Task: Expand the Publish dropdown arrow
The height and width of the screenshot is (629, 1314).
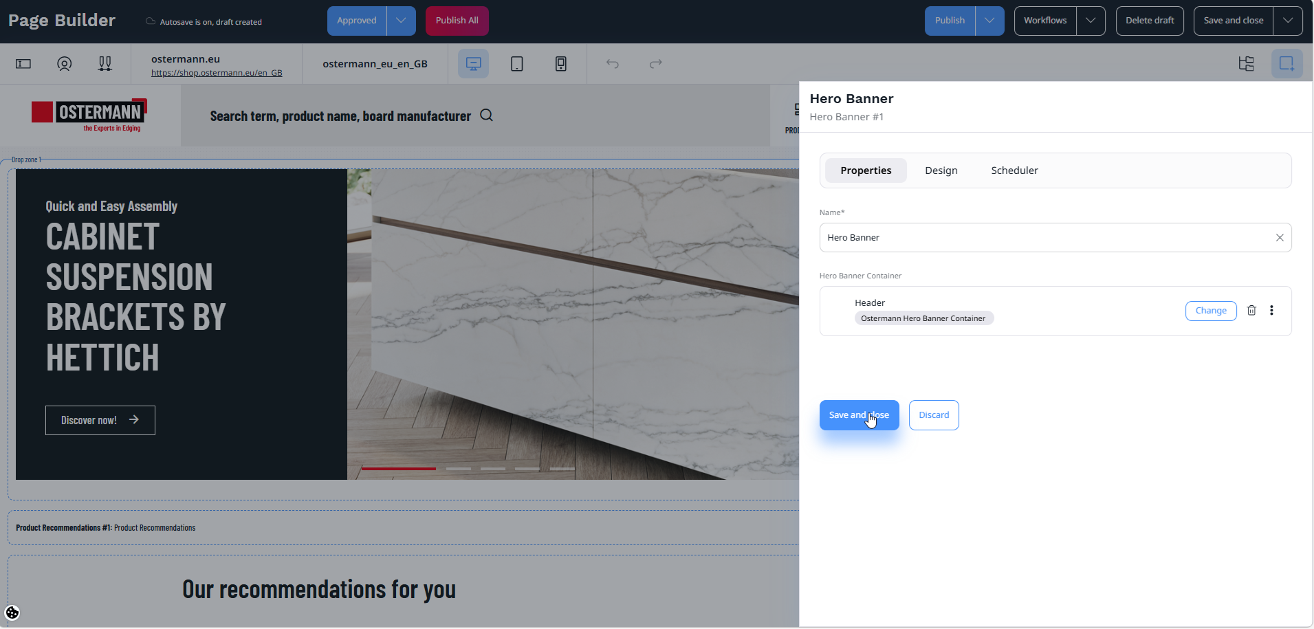Action: (x=989, y=21)
